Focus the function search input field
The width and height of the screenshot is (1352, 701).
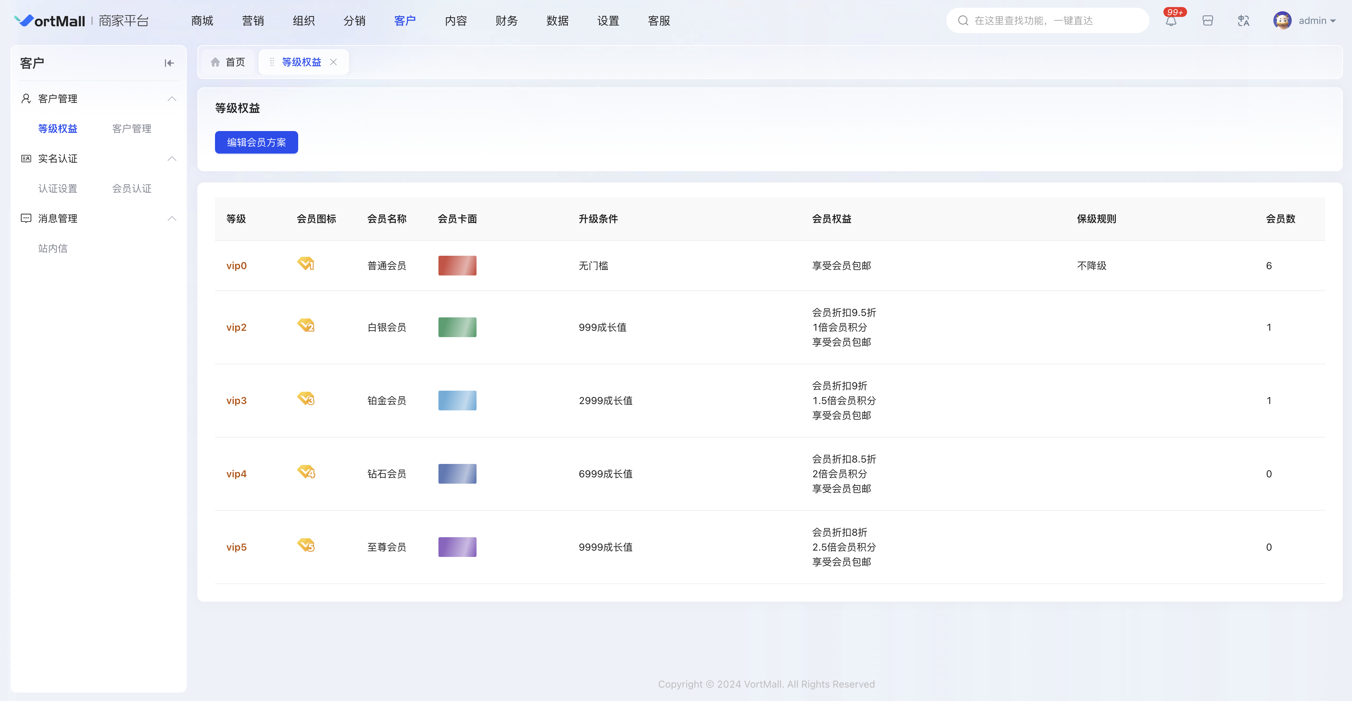[x=1055, y=21]
